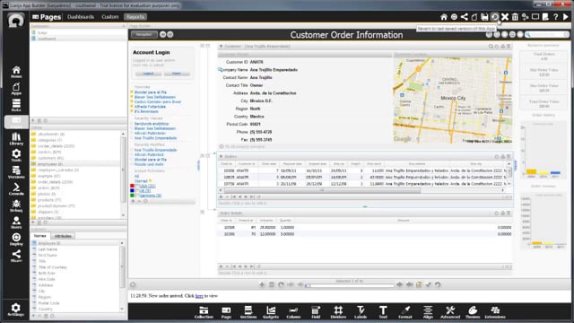Image resolution: width=574 pixels, height=323 pixels.
Task: Click the home icon in top toolbar
Action: (444, 17)
